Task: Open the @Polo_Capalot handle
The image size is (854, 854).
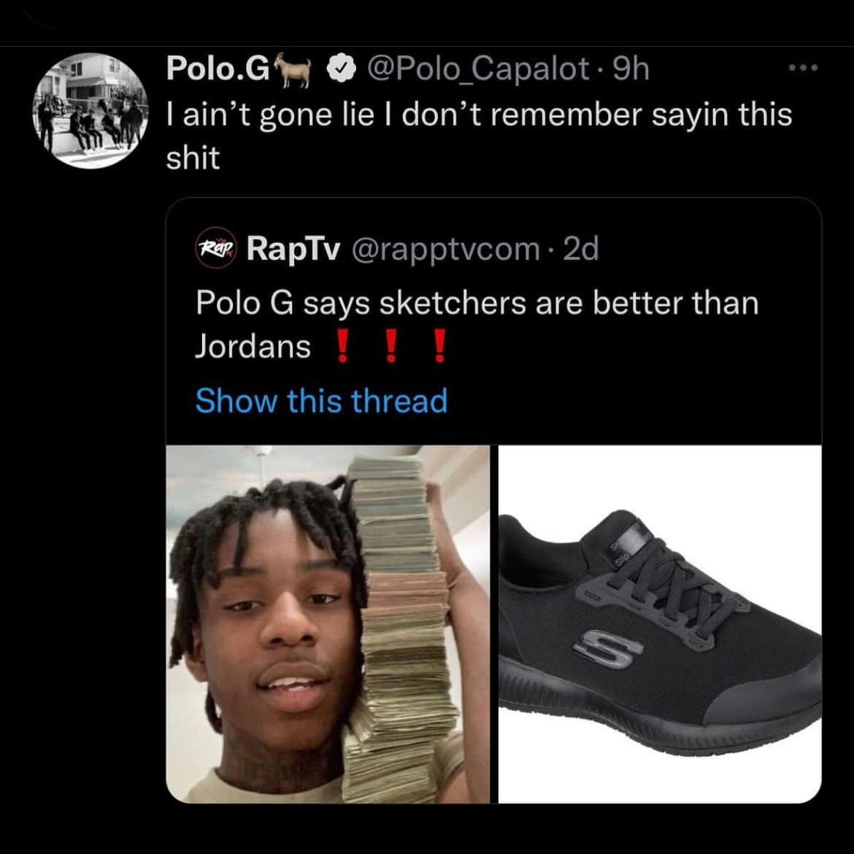Action: point(477,69)
